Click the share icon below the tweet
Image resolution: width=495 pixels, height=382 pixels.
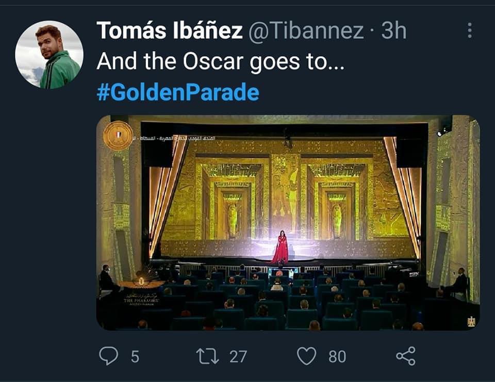[x=405, y=356]
